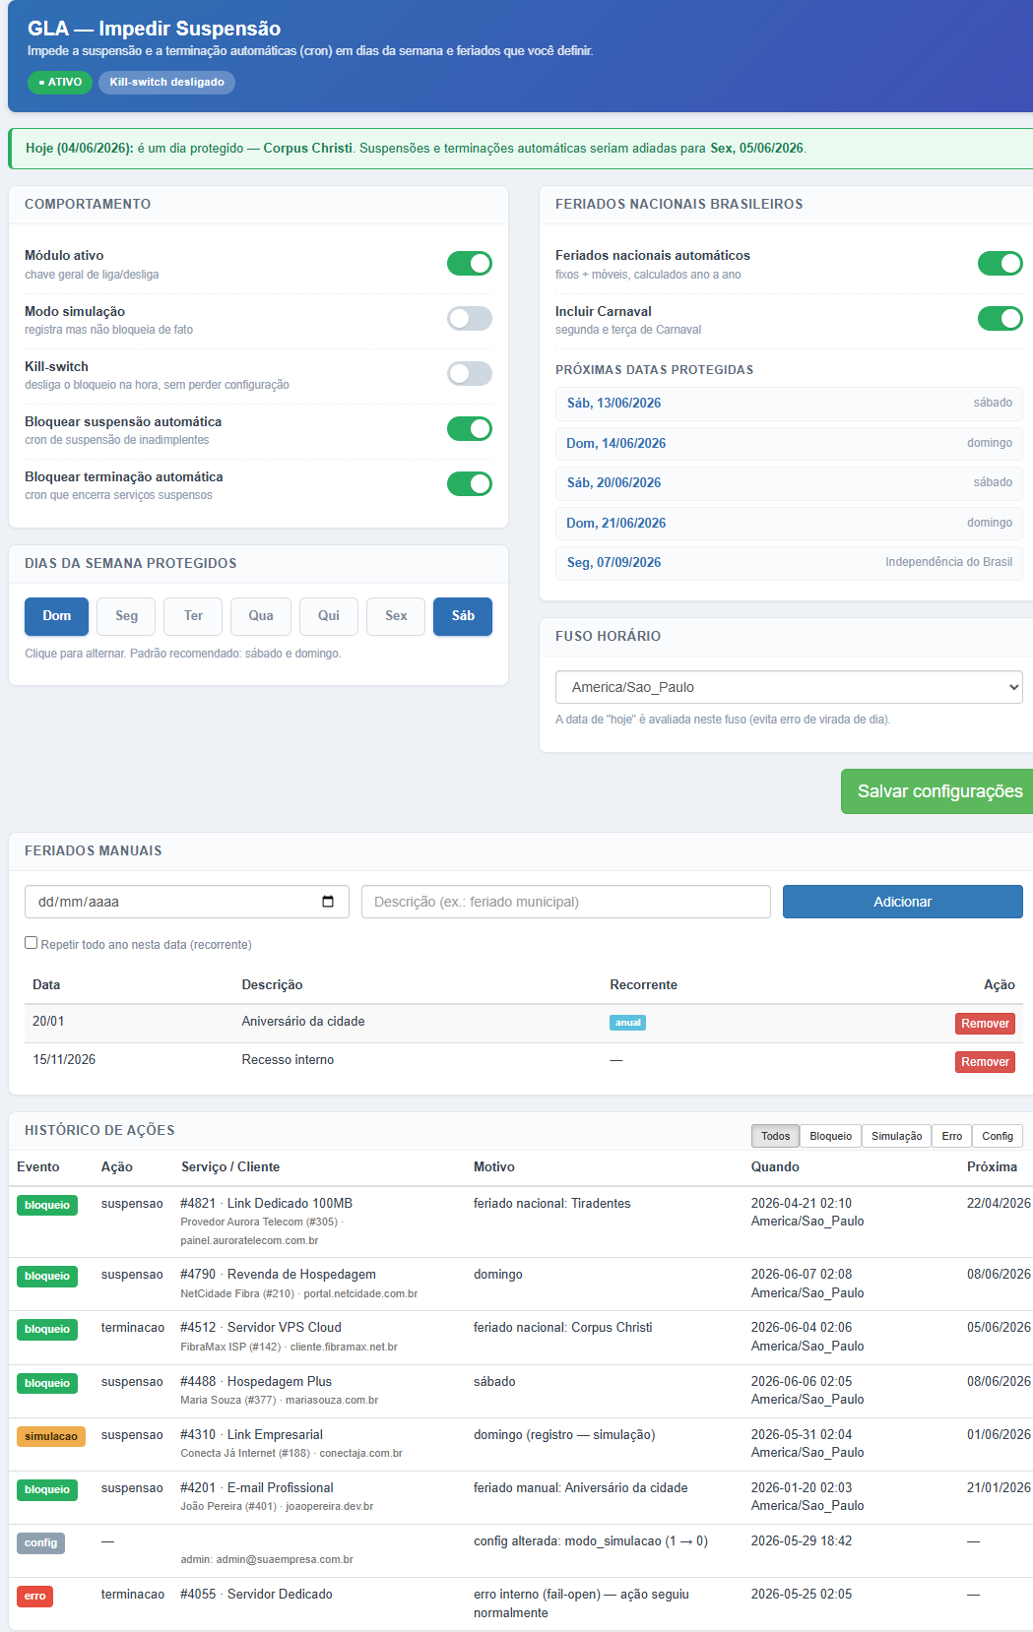This screenshot has height=1632, width=1033.
Task: Select Ter as protected weekday
Action: [x=193, y=616]
